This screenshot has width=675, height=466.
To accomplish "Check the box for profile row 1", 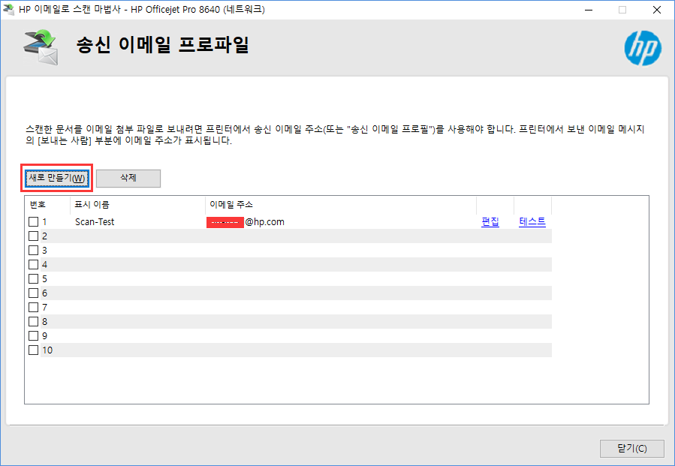I will click(33, 221).
